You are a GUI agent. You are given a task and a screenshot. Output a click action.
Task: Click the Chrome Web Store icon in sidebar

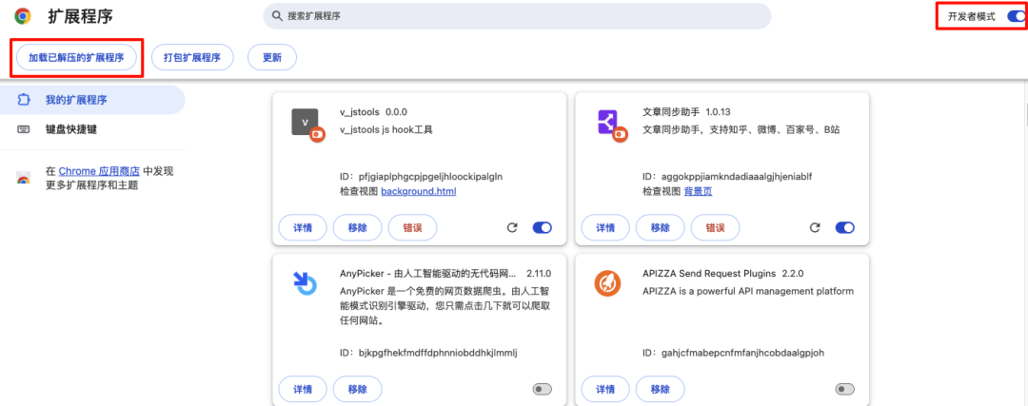tap(24, 178)
